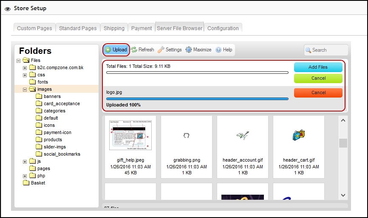Cancel the logo.jpg upload
This screenshot has width=368, height=218.
pyautogui.click(x=318, y=93)
